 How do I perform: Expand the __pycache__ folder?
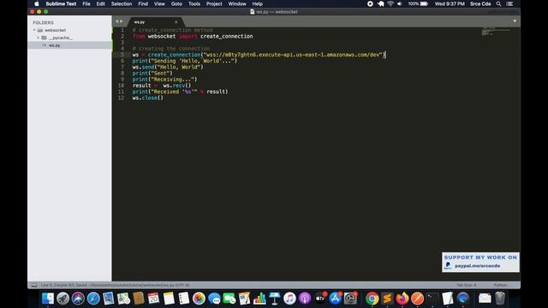tap(38, 38)
